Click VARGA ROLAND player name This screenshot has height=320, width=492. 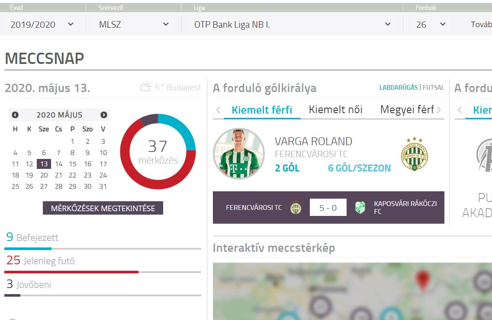point(313,141)
